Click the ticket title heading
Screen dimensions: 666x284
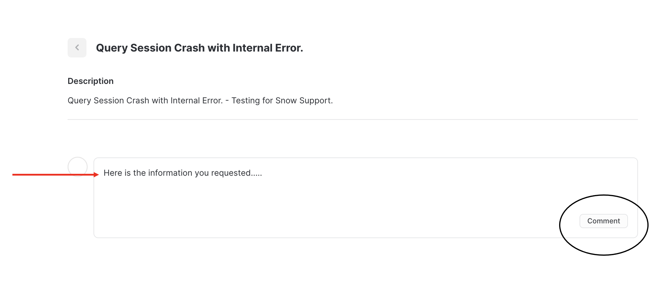point(200,48)
